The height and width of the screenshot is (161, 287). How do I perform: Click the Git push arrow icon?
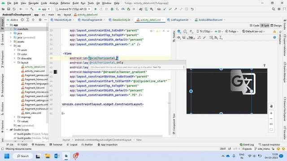click(x=175, y=9)
